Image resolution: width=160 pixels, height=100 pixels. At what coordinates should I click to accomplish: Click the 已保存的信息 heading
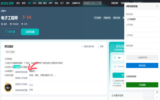tap(131, 76)
